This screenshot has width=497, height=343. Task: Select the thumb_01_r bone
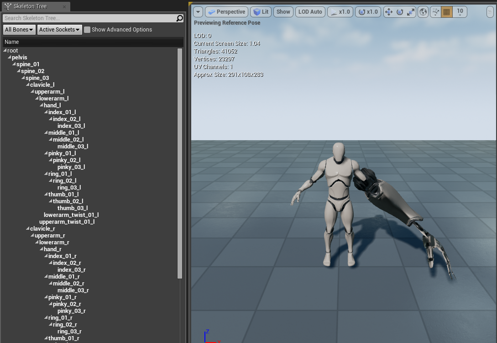click(64, 338)
